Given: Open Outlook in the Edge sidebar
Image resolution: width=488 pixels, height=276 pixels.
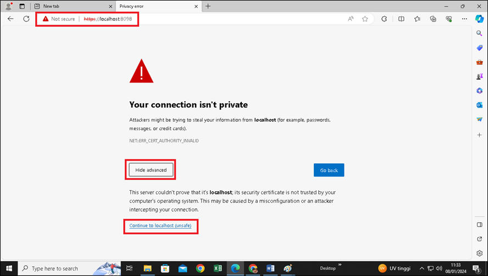Looking at the screenshot, I should coord(479,104).
